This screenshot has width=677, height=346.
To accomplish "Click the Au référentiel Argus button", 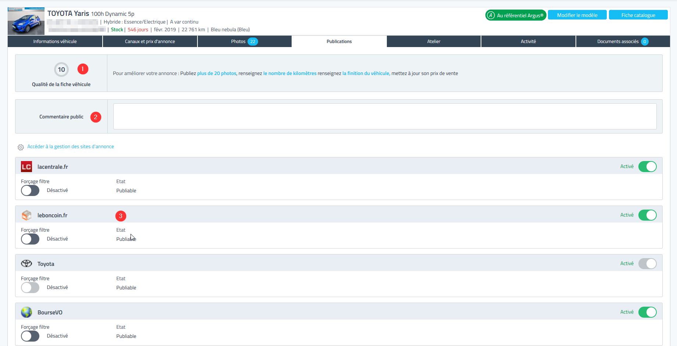I will click(x=516, y=15).
